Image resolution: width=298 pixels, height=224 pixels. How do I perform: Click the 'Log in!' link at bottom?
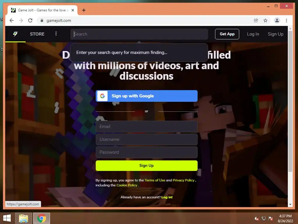167,197
